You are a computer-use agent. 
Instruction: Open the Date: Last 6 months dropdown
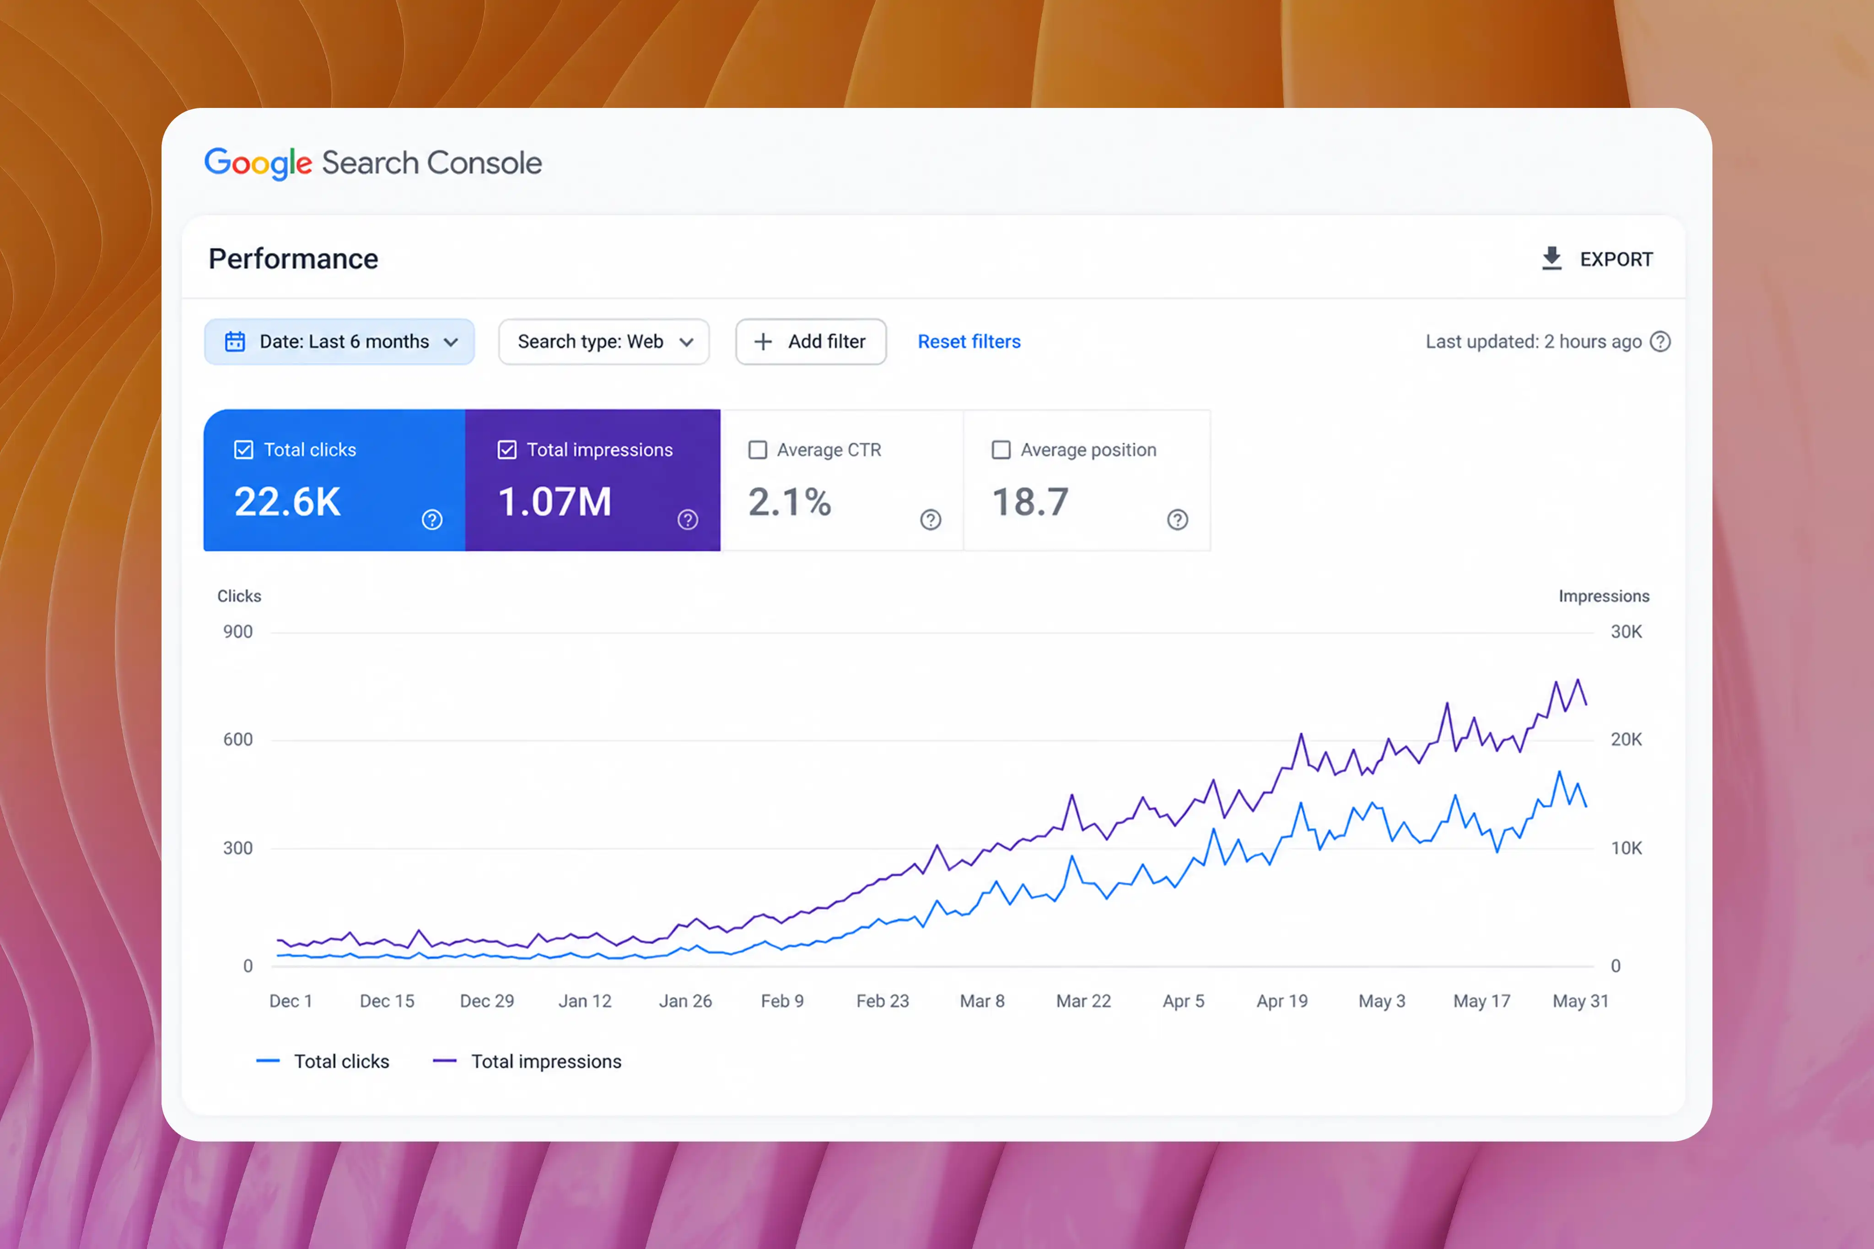point(339,342)
